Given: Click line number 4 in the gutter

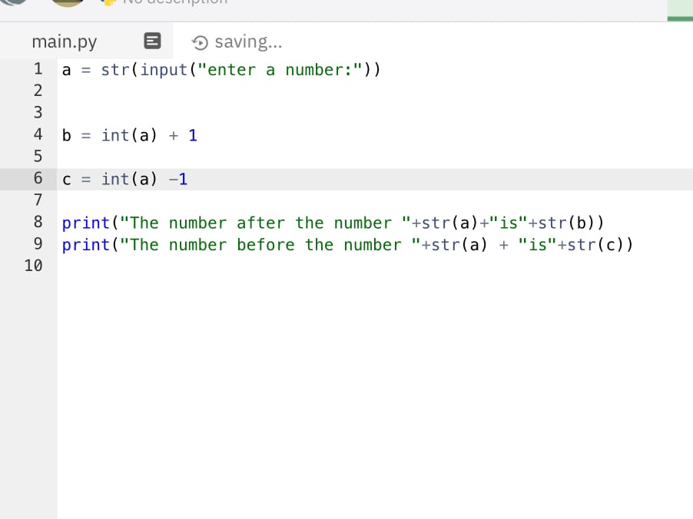Looking at the screenshot, I should (x=38, y=135).
